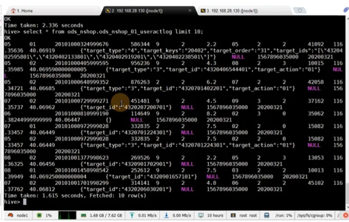
Task: Click value 20101000405999595
Action: [82, 63]
